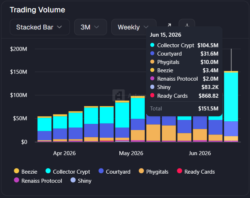This screenshot has width=250, height=198.
Task: Click the orange Phygitals segment of mid-May bar
Action: coord(153,133)
